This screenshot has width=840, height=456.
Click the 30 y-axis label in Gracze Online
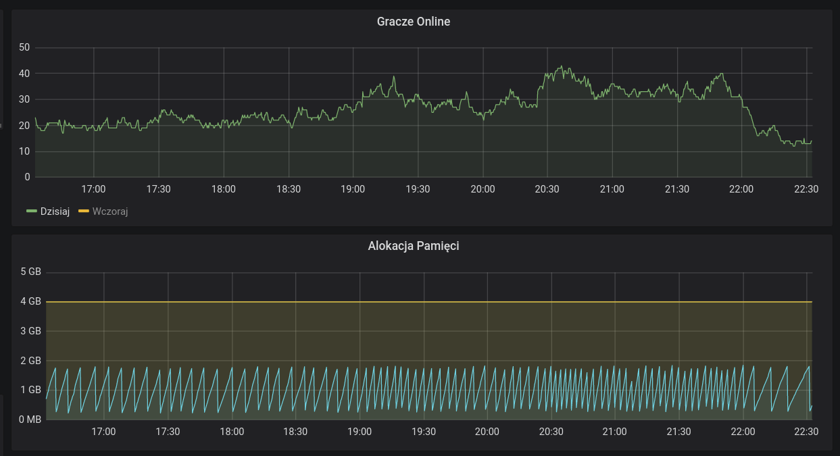pyautogui.click(x=25, y=99)
